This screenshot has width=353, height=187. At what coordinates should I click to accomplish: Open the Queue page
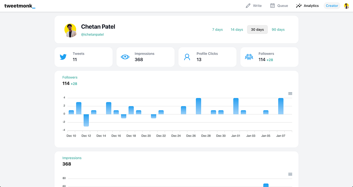tap(279, 6)
